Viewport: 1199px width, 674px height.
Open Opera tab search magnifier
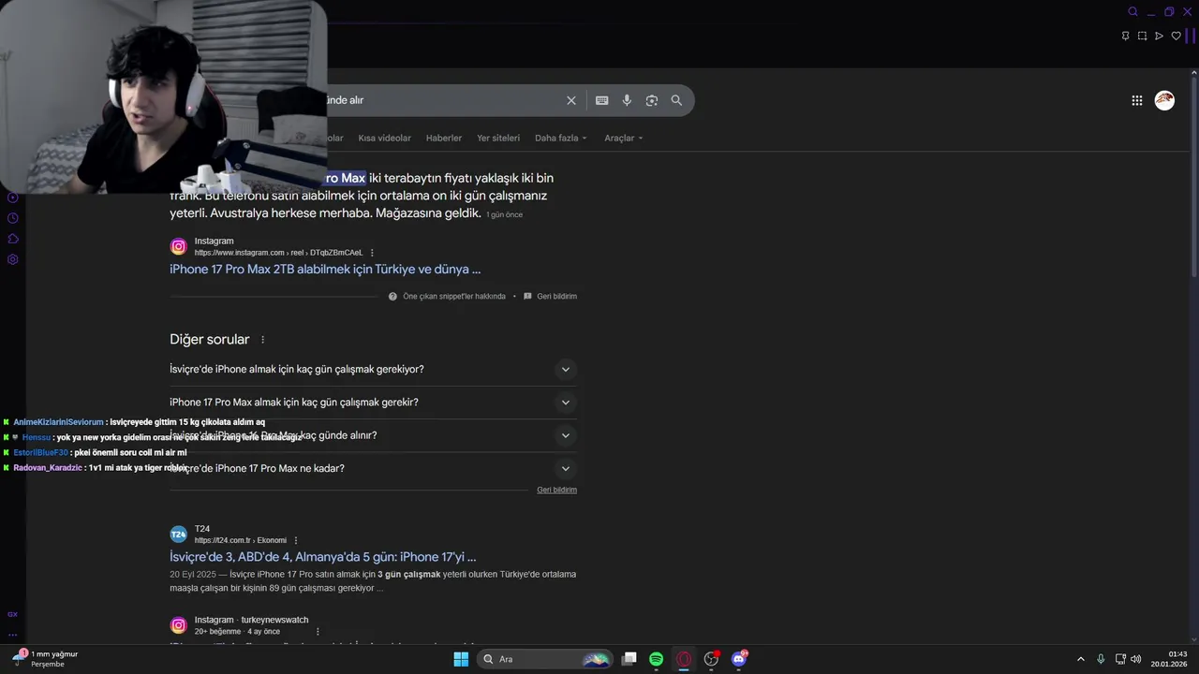point(1132,12)
